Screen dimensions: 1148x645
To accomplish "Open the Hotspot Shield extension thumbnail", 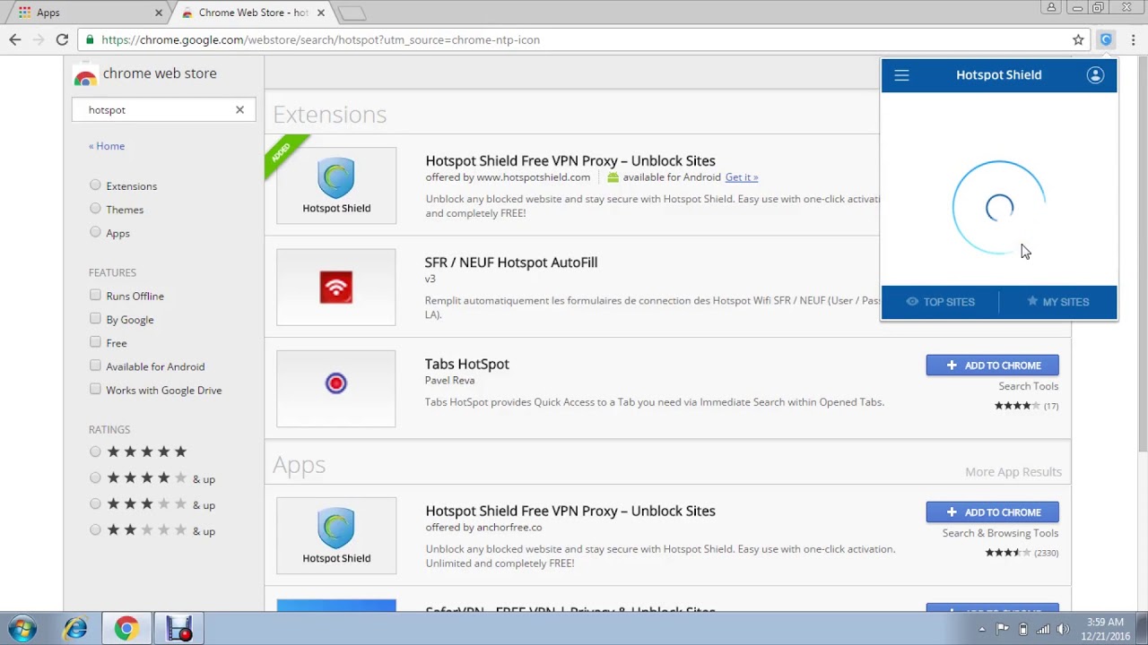I will tap(335, 185).
